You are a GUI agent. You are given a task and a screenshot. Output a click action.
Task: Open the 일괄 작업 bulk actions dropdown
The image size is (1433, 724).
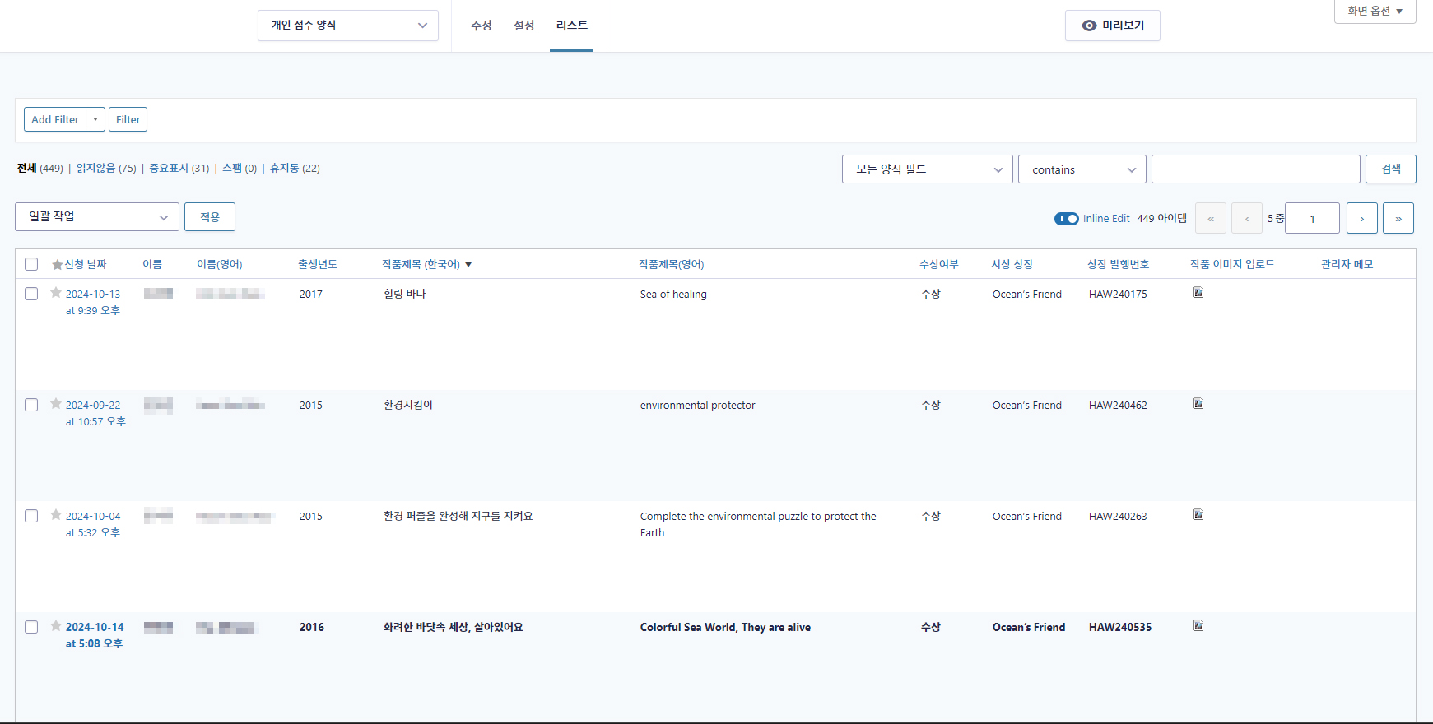(97, 216)
